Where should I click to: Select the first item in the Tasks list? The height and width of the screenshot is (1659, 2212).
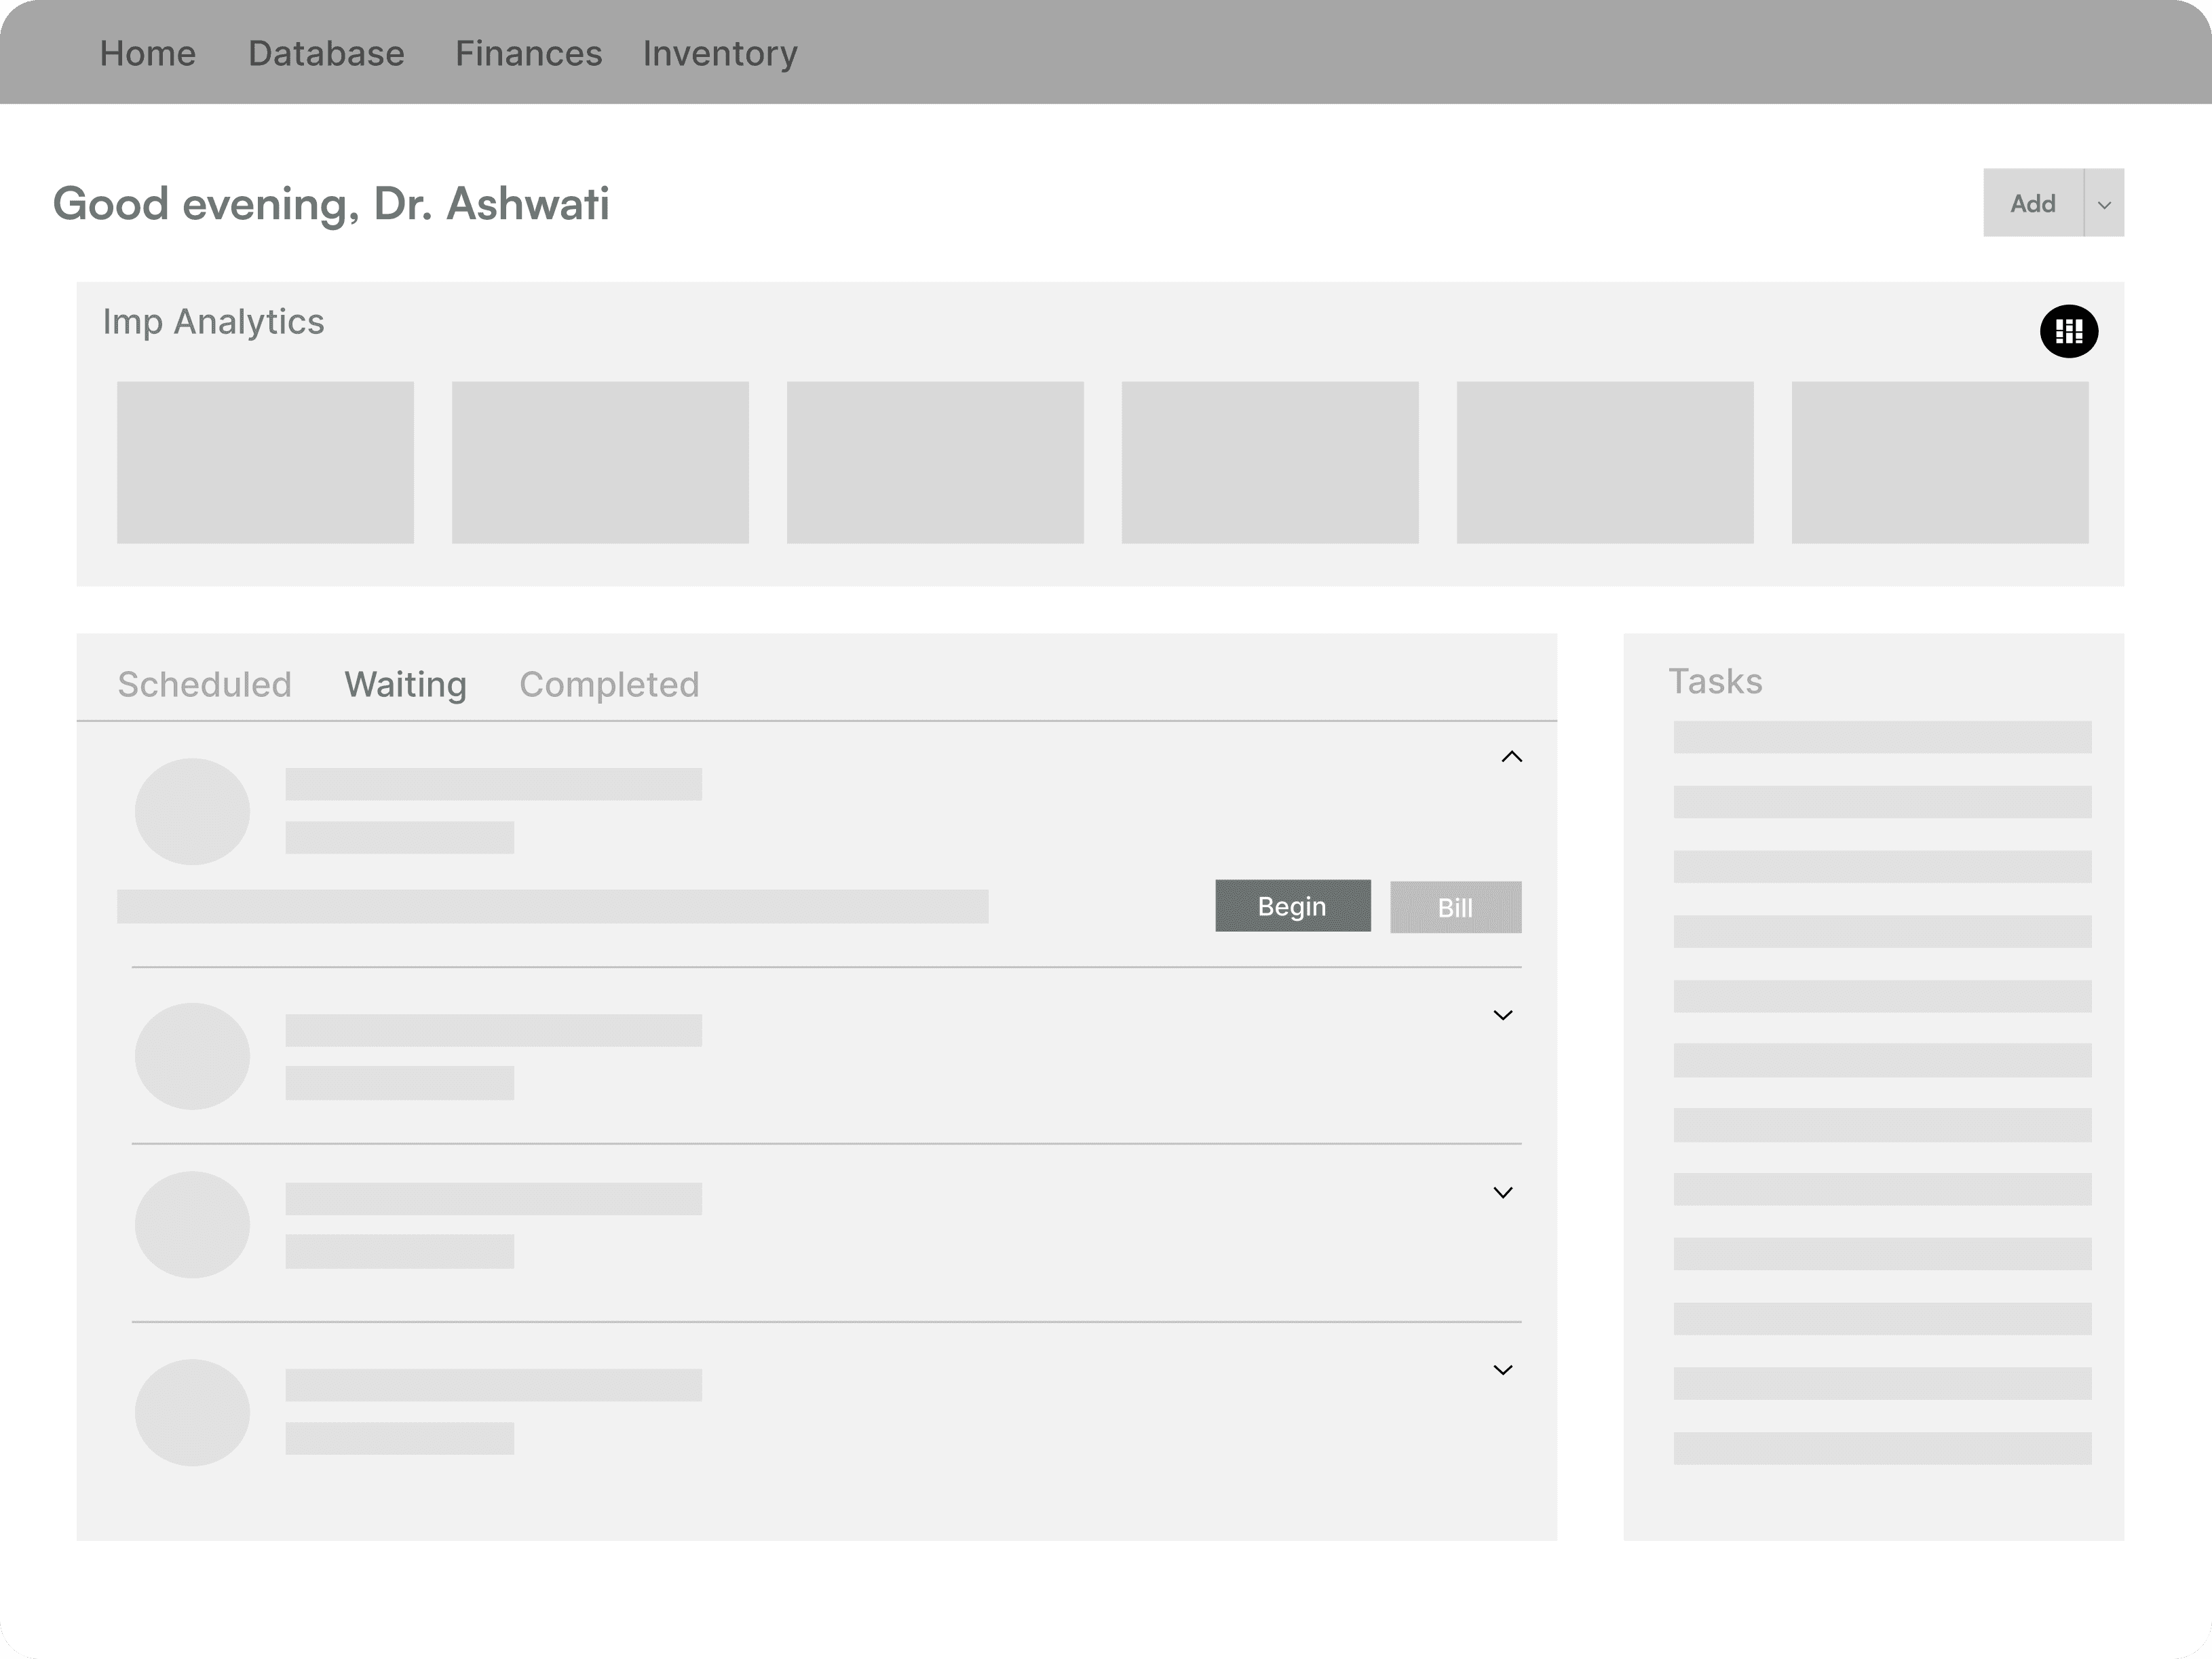click(1882, 738)
